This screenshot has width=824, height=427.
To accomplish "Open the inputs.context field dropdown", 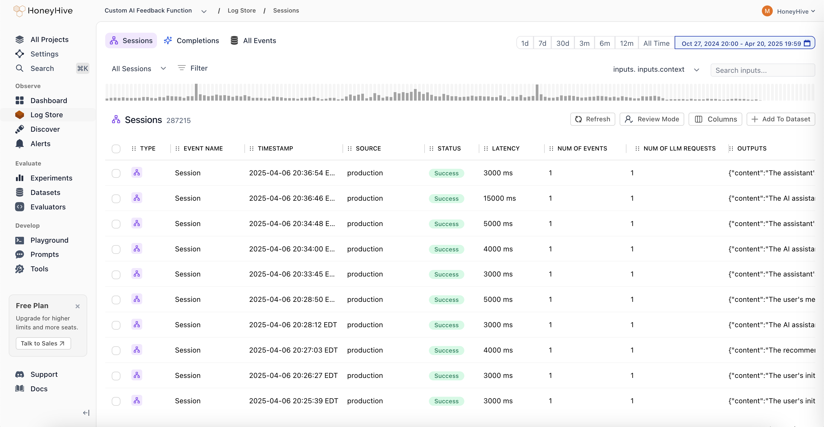I will [x=656, y=70].
